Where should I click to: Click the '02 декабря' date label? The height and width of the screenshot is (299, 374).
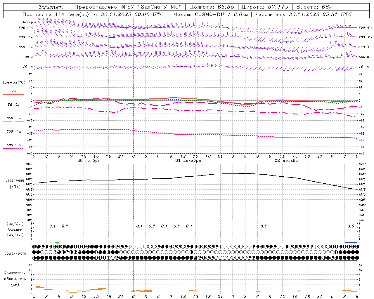[288, 161]
